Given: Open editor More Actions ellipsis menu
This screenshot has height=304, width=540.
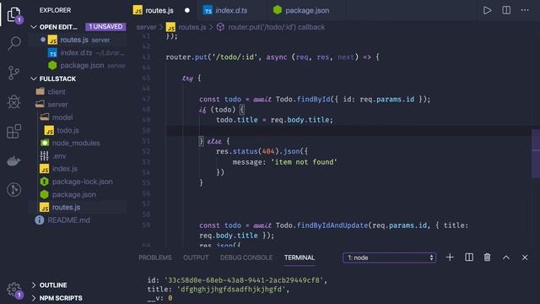Looking at the screenshot, I should [x=525, y=10].
